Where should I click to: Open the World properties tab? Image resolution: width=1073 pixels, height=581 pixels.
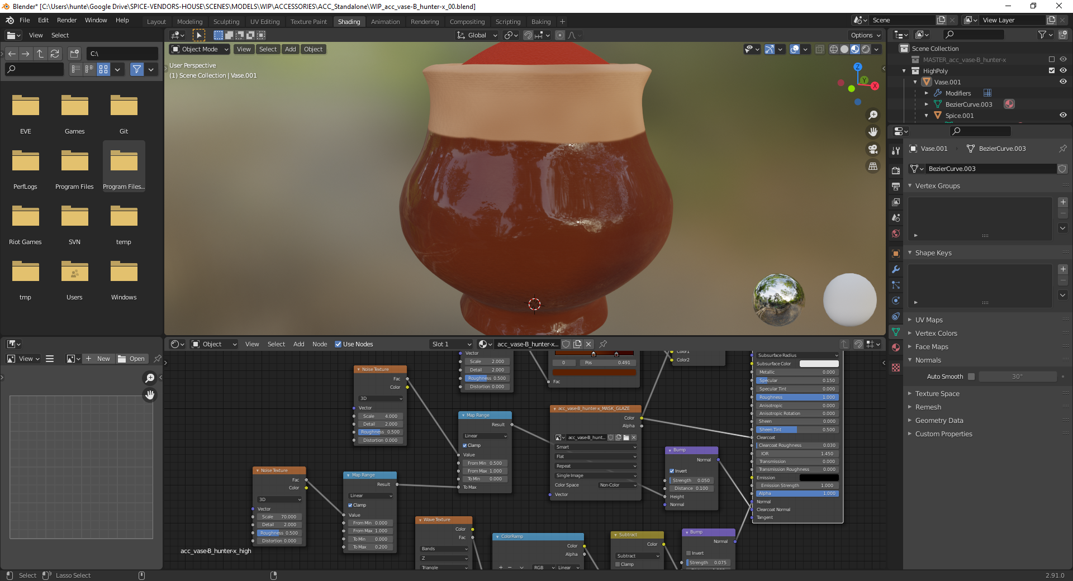(896, 234)
